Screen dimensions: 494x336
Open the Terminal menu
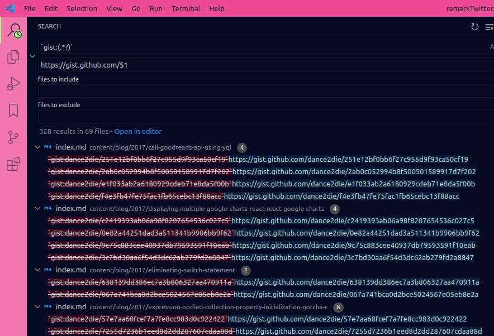pyautogui.click(x=186, y=8)
